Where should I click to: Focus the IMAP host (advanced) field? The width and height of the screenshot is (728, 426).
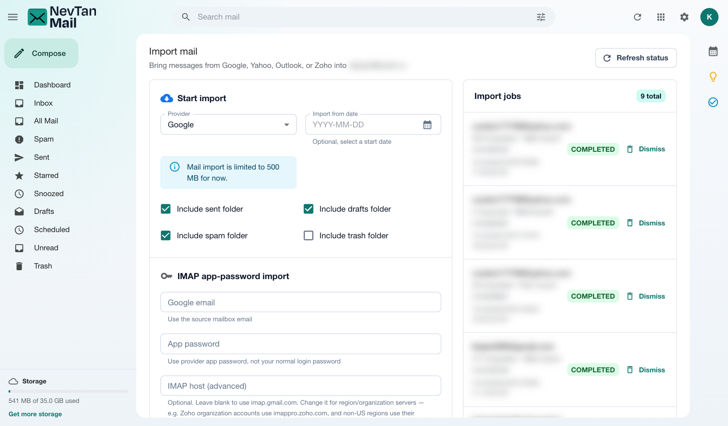[x=301, y=386]
